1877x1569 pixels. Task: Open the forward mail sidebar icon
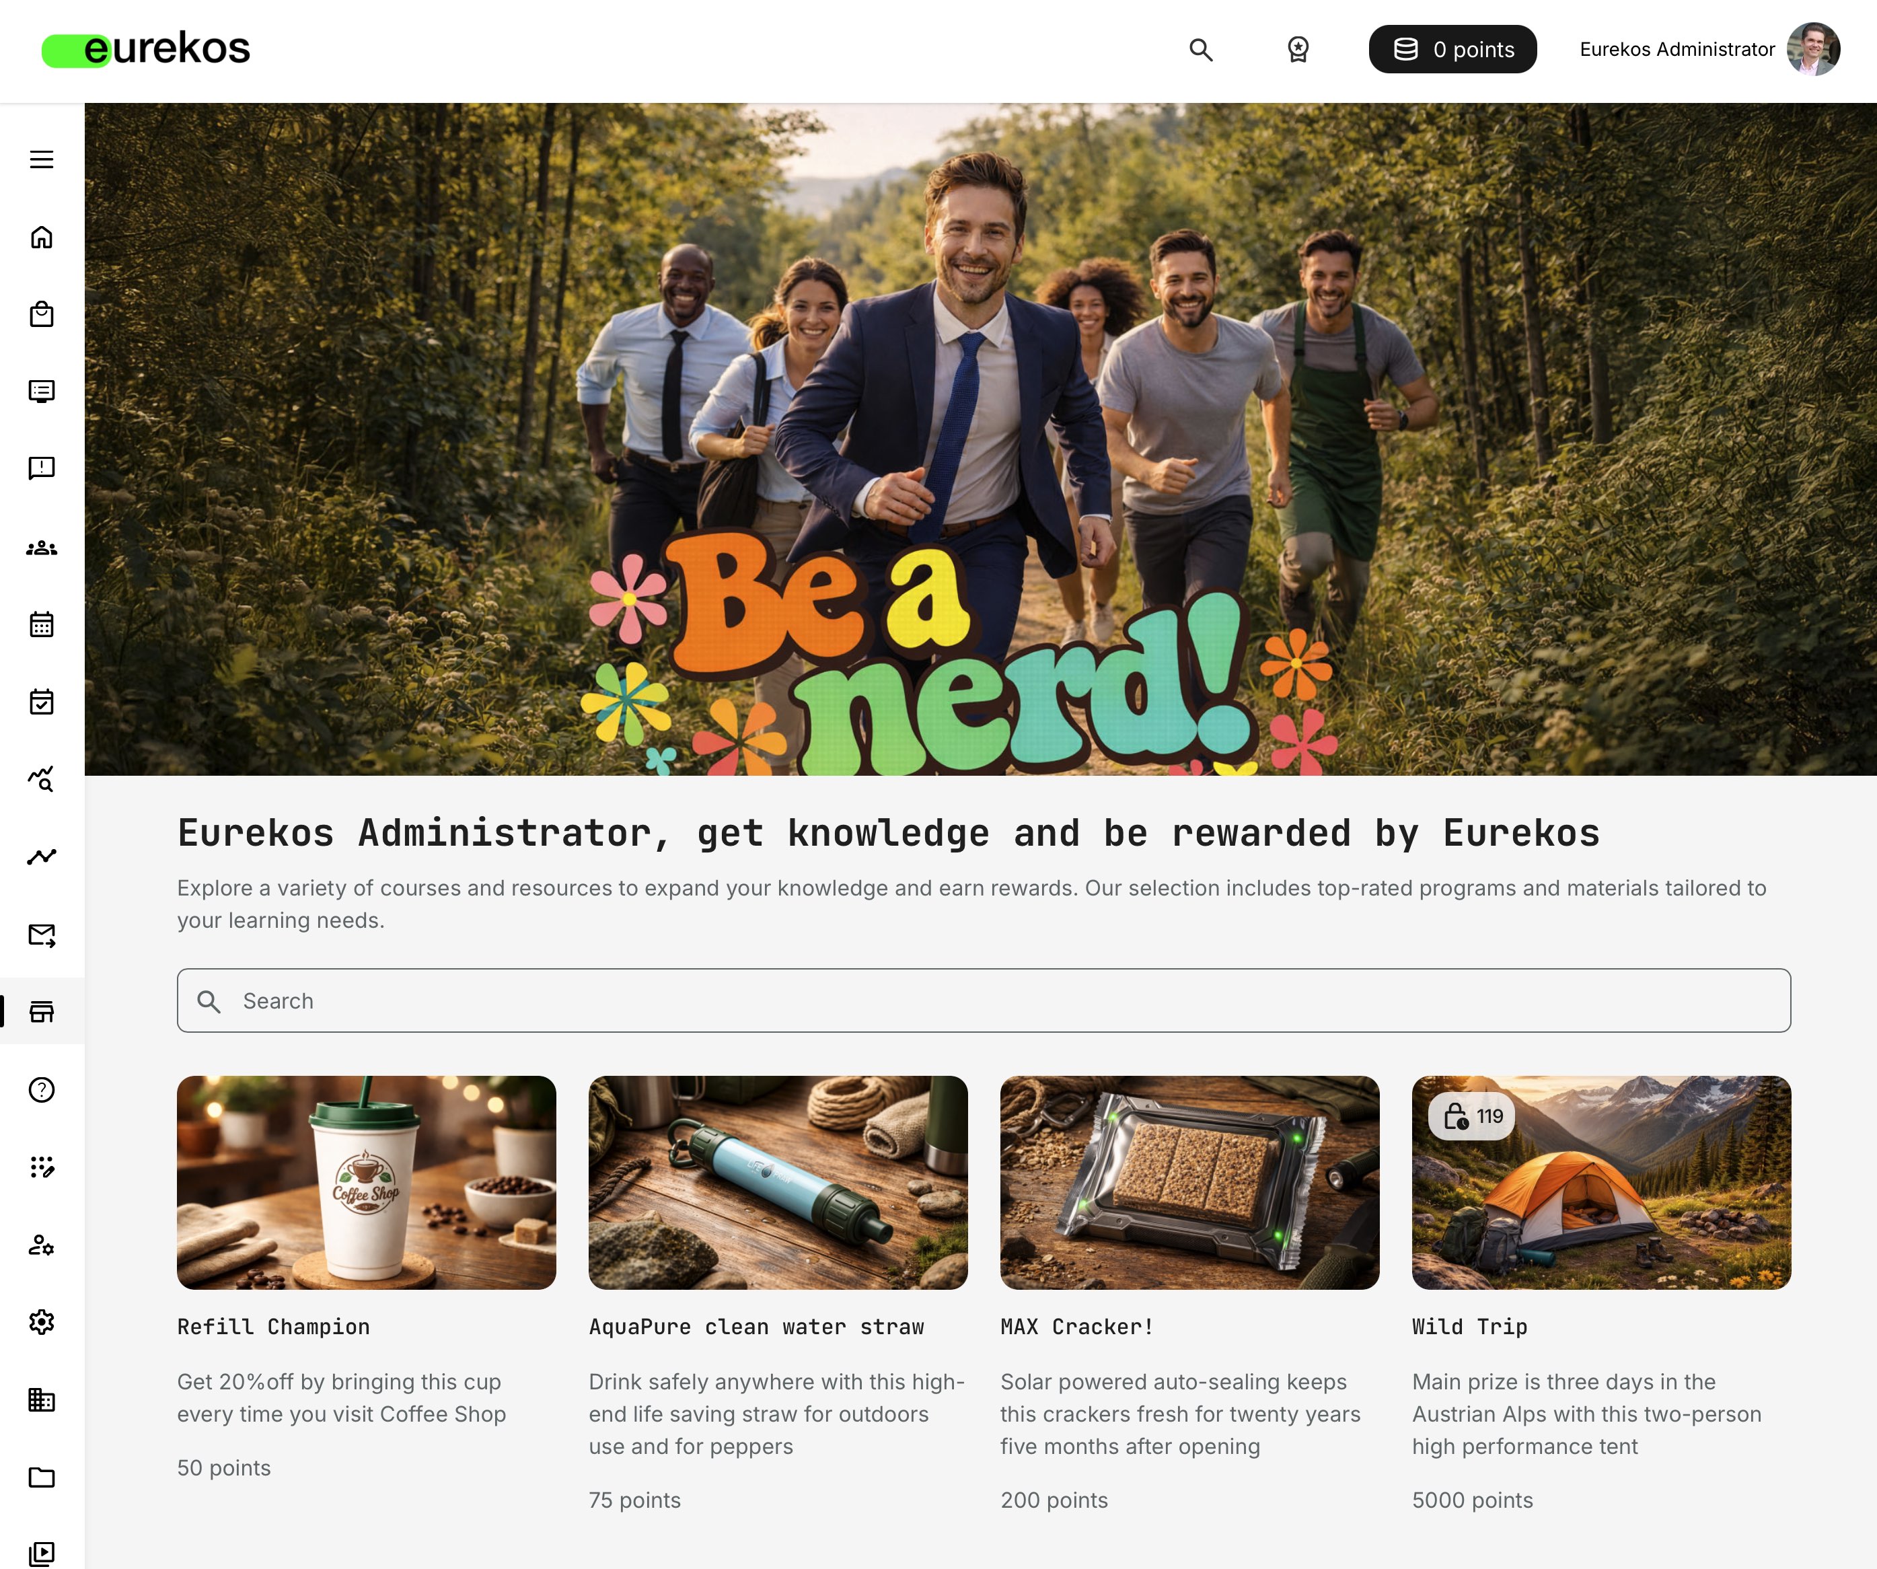[x=41, y=935]
